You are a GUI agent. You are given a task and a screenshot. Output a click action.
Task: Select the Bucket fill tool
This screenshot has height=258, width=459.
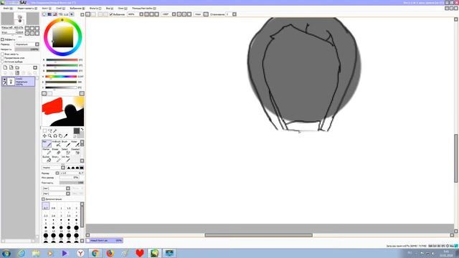tap(47, 159)
